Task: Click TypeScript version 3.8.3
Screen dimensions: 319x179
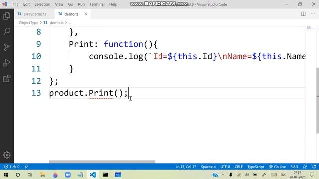Action: point(294,167)
